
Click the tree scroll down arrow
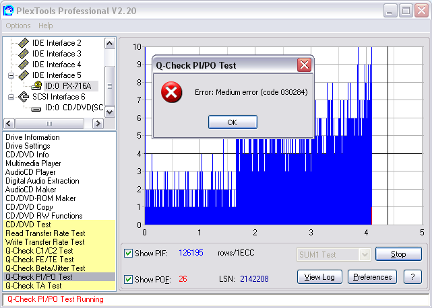pyautogui.click(x=110, y=112)
